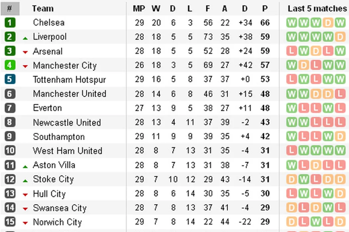Open the Southampton team link
349x232 pixels.
click(x=58, y=137)
